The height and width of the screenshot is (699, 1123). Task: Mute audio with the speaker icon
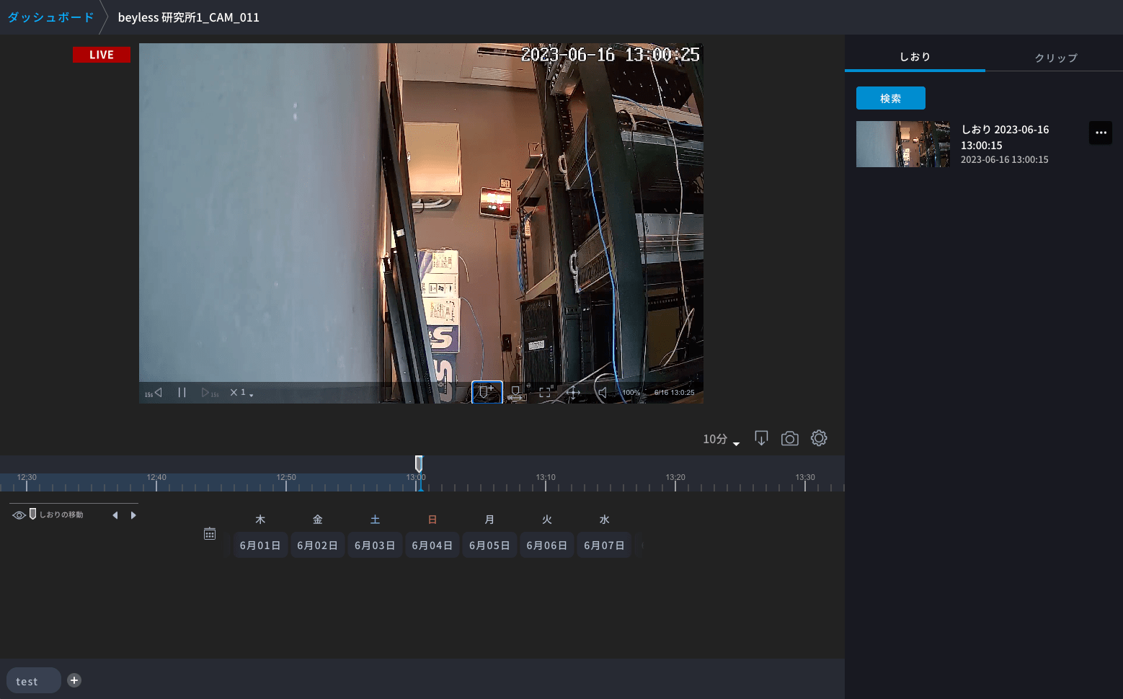pos(603,392)
